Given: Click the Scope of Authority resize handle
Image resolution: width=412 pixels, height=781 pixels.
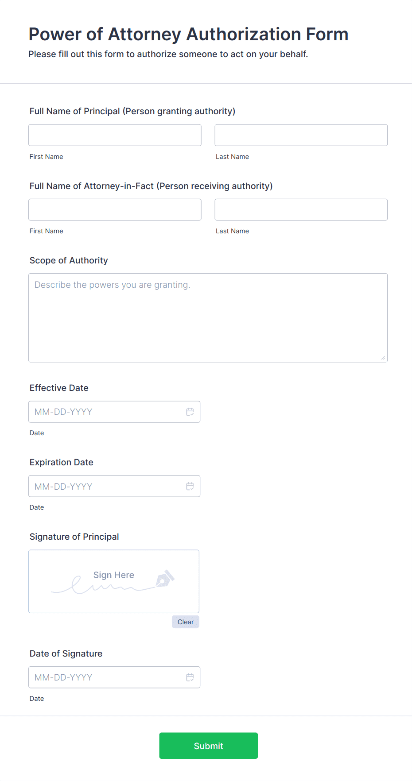Looking at the screenshot, I should pos(383,358).
